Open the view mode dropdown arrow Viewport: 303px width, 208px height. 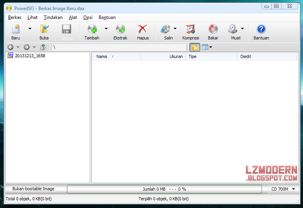[211, 47]
